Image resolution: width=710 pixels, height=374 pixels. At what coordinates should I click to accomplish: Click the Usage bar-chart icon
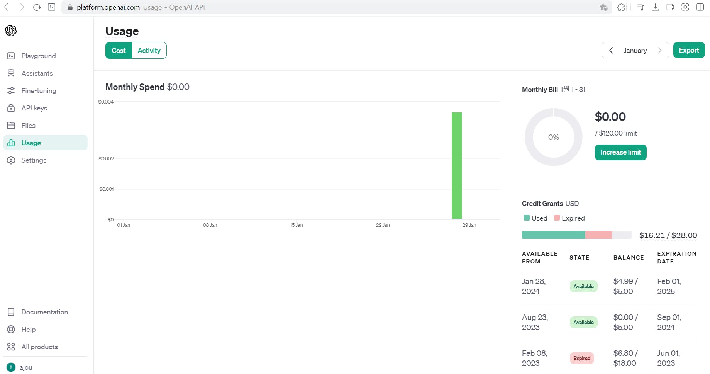click(x=11, y=143)
